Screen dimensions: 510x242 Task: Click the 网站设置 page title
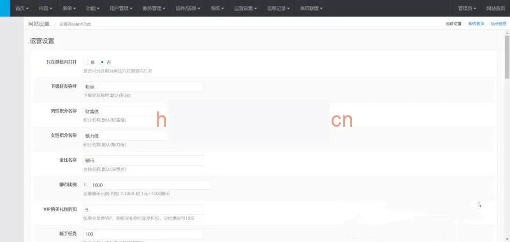[x=39, y=24]
